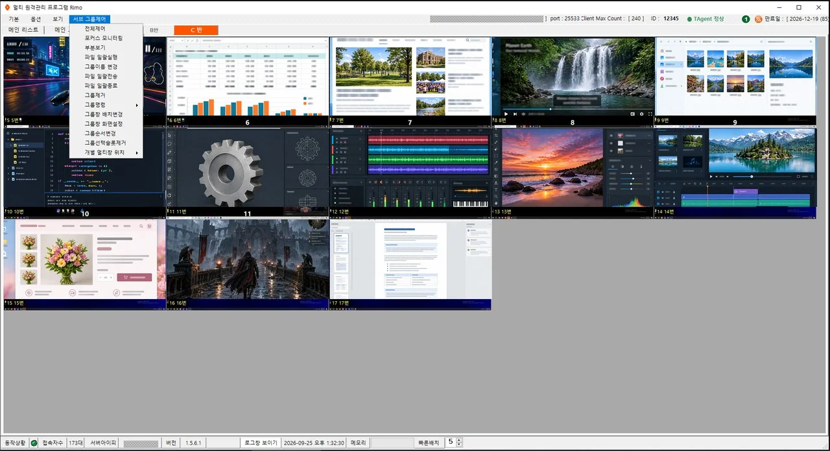
Task: Click the green number 1 badge icon
Action: click(746, 19)
